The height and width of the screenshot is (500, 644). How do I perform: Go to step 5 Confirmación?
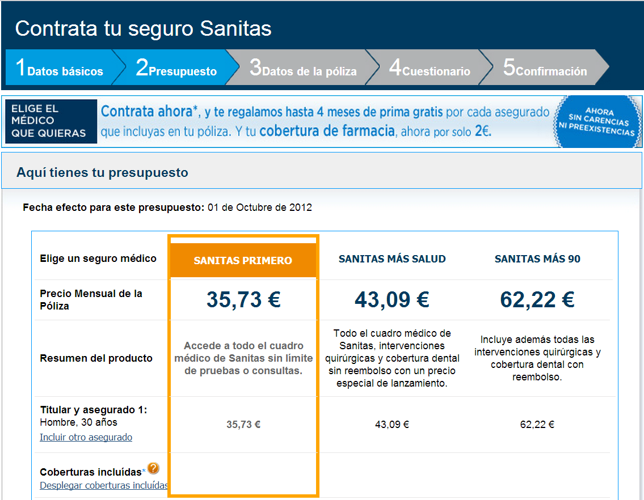click(545, 68)
